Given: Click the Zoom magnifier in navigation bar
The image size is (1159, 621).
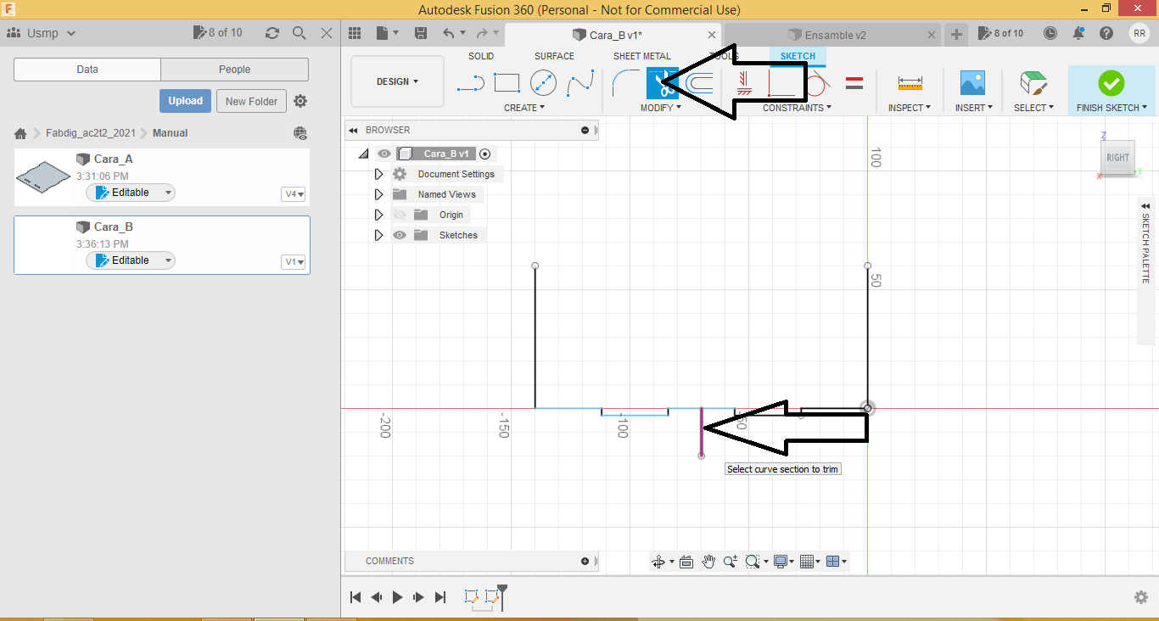Looking at the screenshot, I should [731, 562].
